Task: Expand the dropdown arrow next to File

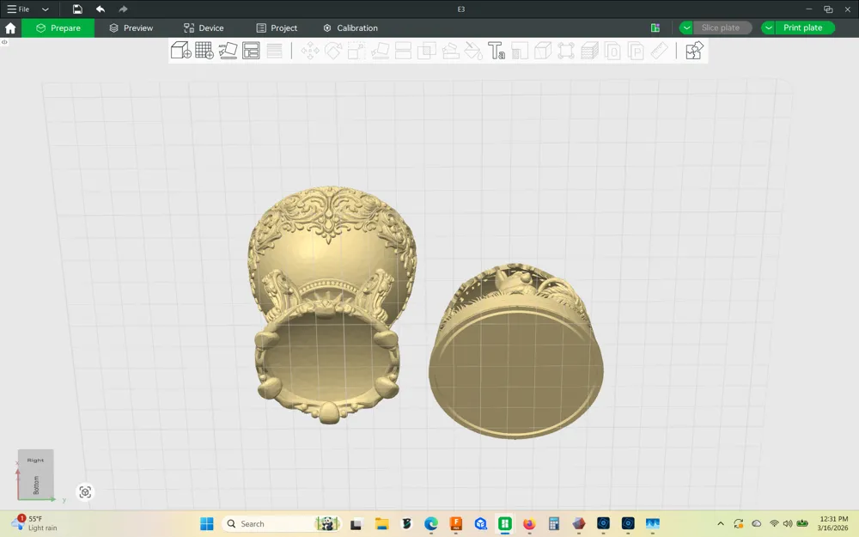Action: pyautogui.click(x=46, y=9)
